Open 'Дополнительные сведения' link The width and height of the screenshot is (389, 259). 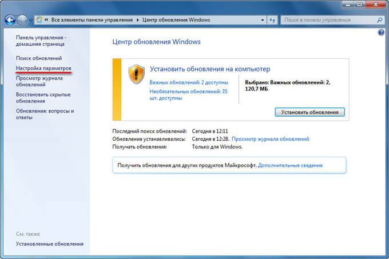point(290,165)
